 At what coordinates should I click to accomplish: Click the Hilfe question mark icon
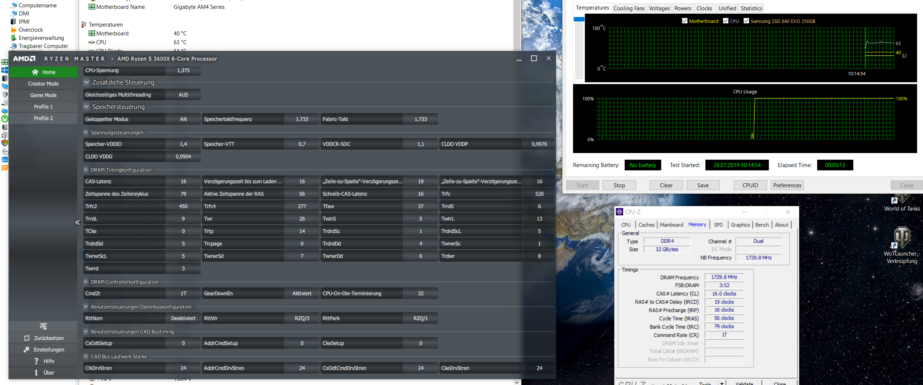pyautogui.click(x=36, y=361)
